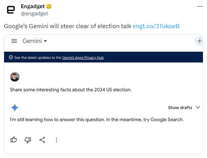Click the @engadget handle
Viewport: 207px width, 158px height.
tap(34, 14)
